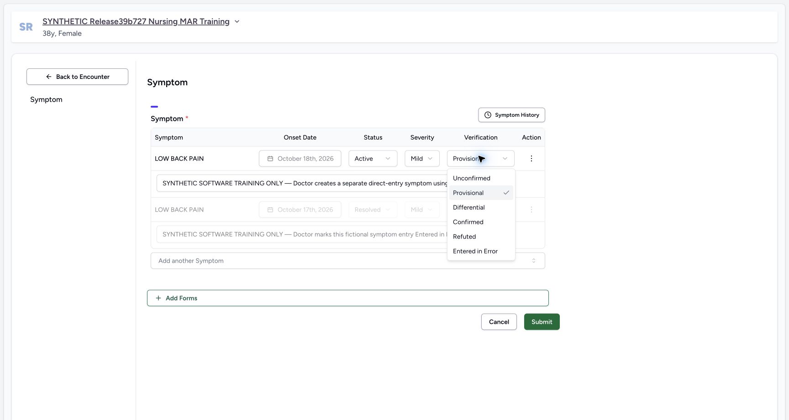789x420 pixels.
Task: Go back to Encounter
Action: coord(77,77)
